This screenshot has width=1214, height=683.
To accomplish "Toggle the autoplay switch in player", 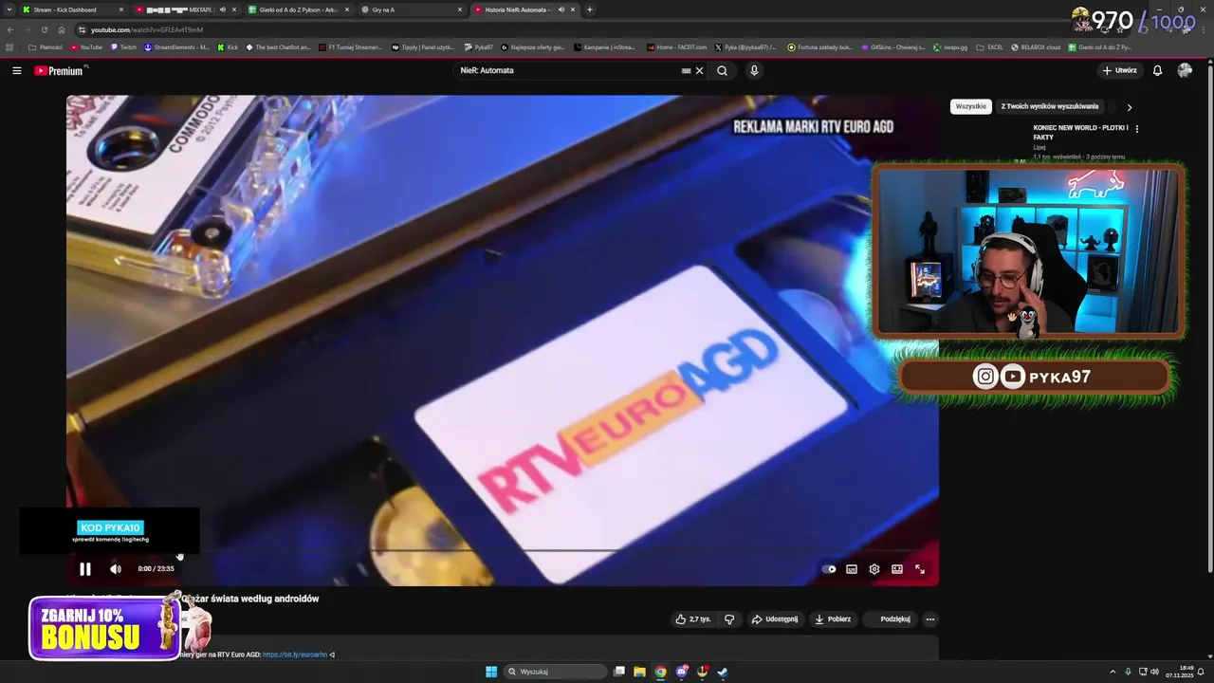I will 829,569.
